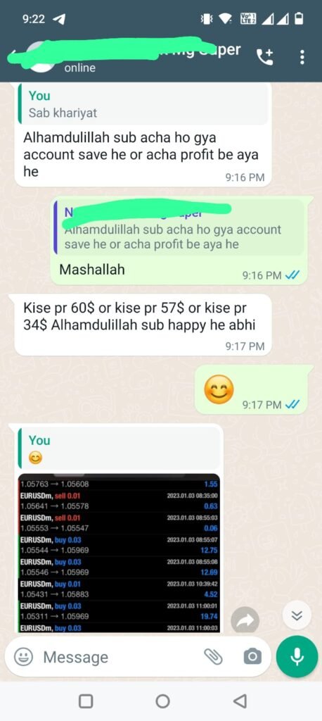
Task: Open the emoji picker in message bar
Action: 23,657
